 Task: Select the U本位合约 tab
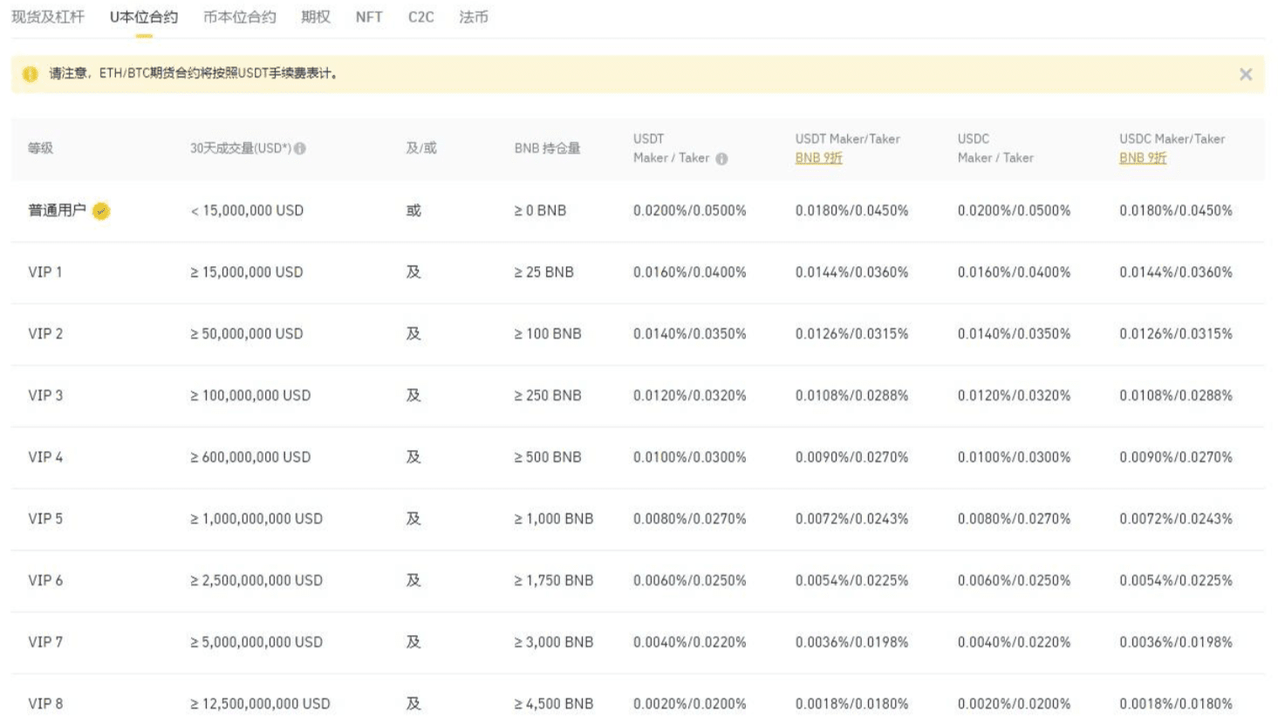(x=144, y=17)
